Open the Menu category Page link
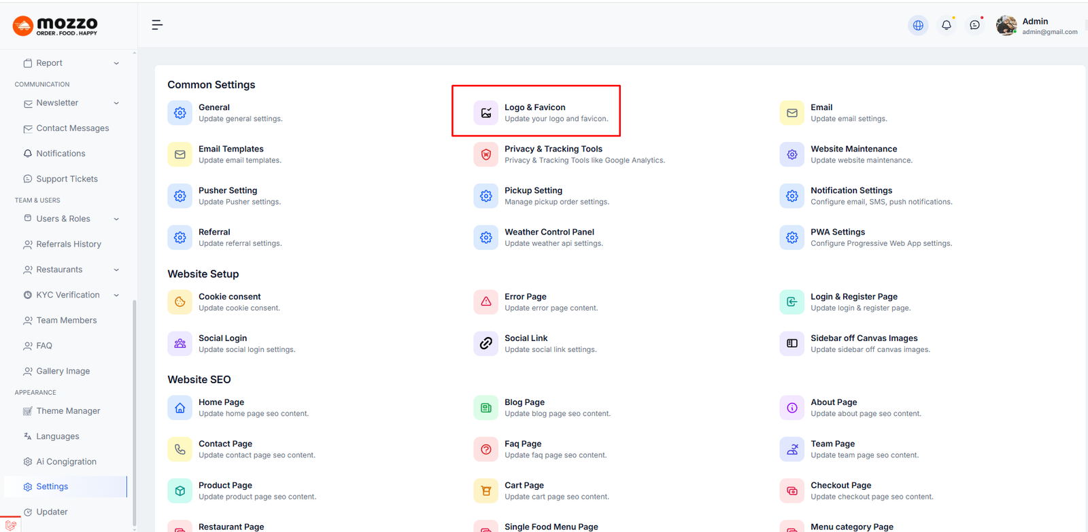1088x532 pixels. [852, 527]
